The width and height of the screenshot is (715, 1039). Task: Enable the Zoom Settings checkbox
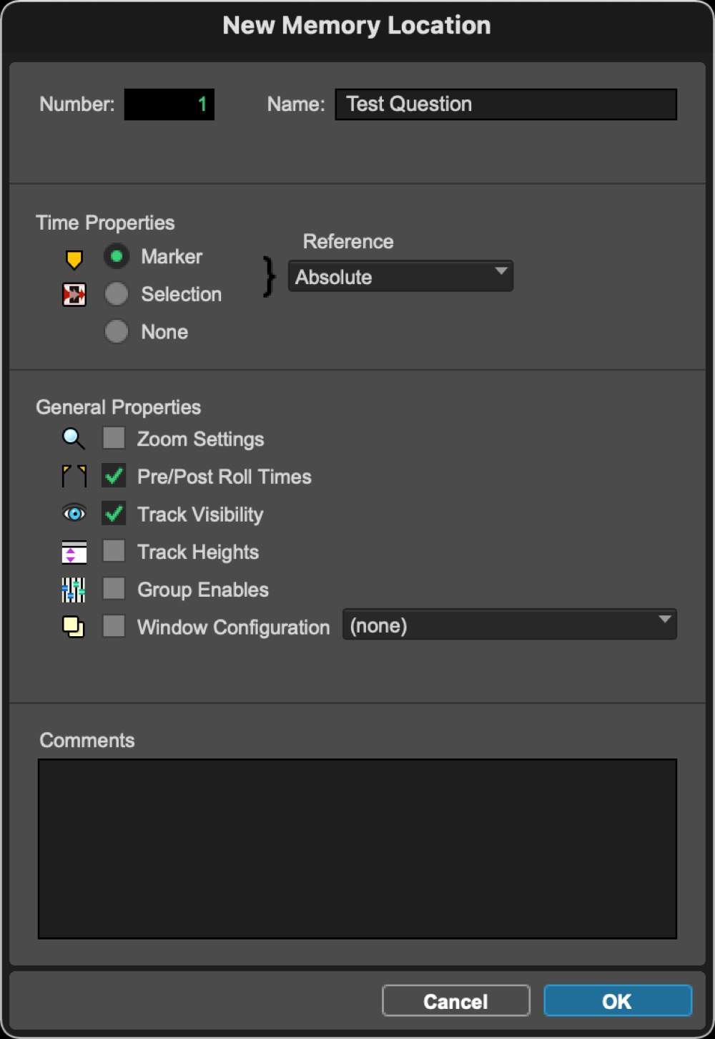(x=114, y=438)
